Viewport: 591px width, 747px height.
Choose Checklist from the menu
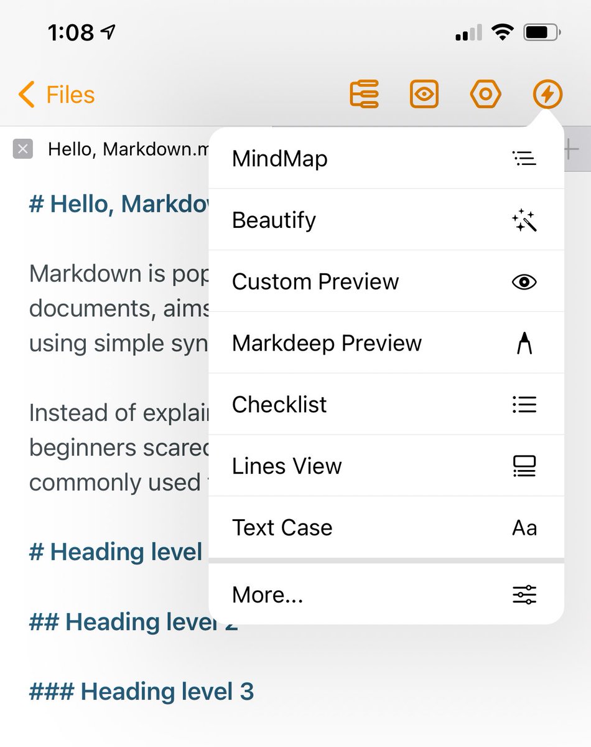click(x=386, y=405)
